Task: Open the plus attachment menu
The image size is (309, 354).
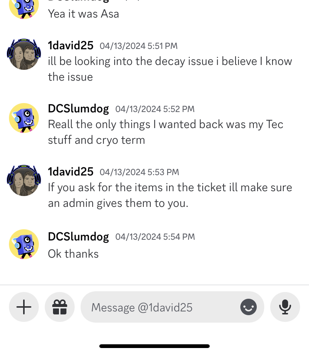Action: point(24,307)
